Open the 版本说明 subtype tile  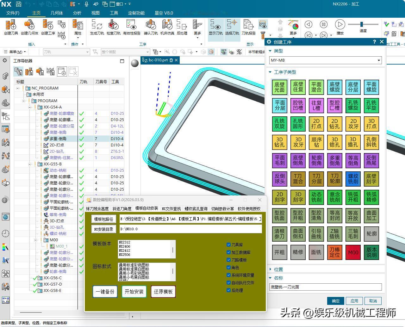371,252
